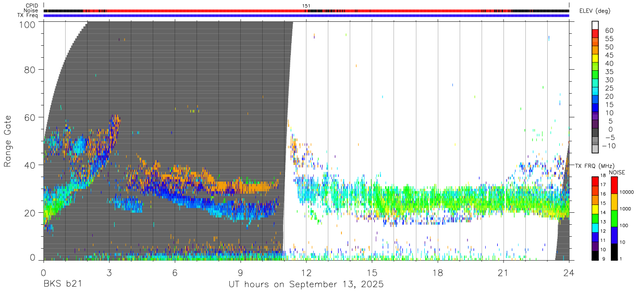Click the x-axis tick label '0'
Screen dimensions: 640x295
(x=43, y=273)
